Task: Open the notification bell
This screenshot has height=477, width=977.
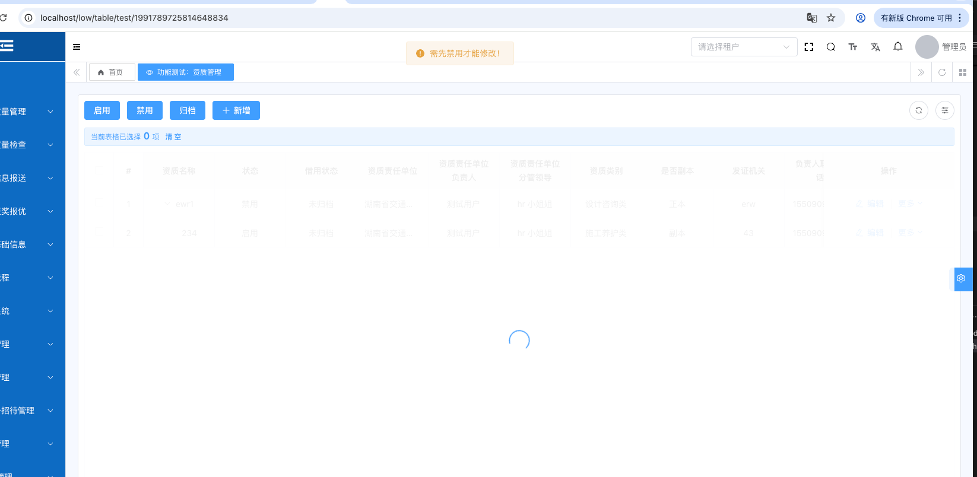Action: click(x=898, y=47)
